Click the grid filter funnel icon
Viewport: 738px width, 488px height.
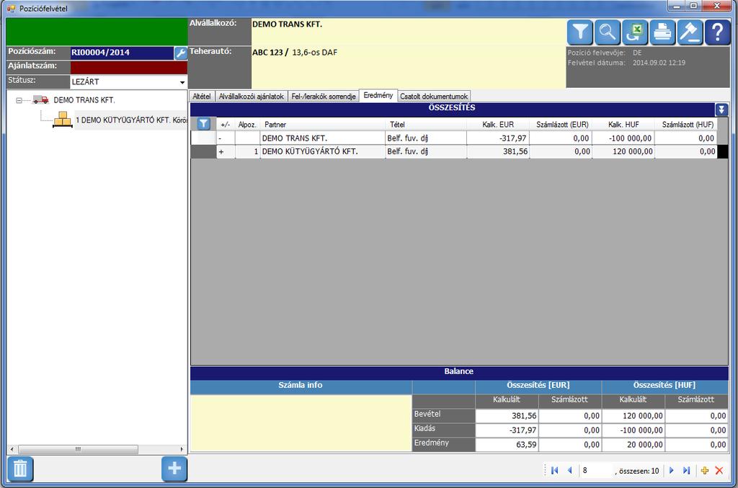(203, 124)
